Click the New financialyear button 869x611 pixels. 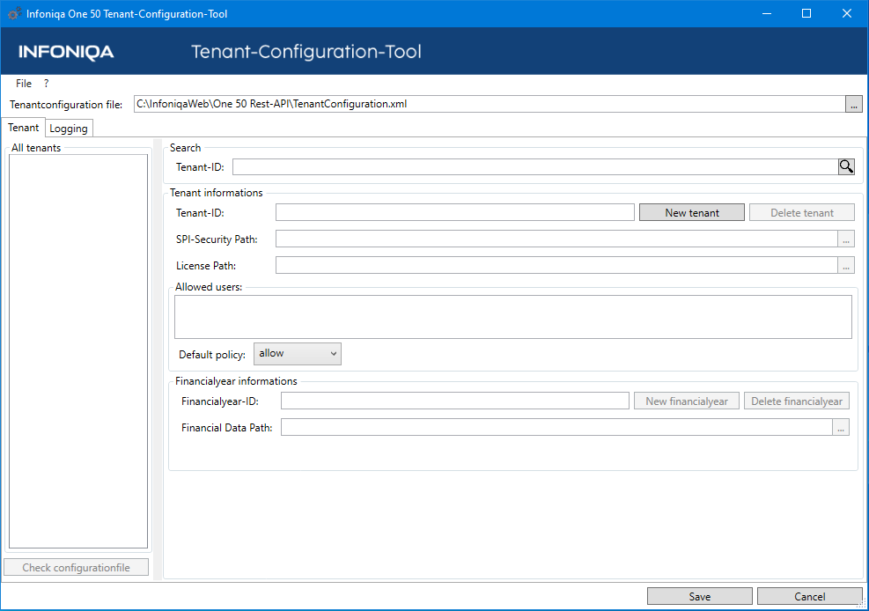click(687, 401)
